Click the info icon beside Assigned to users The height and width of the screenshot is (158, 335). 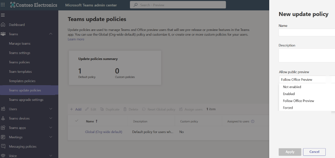[x=253, y=121]
